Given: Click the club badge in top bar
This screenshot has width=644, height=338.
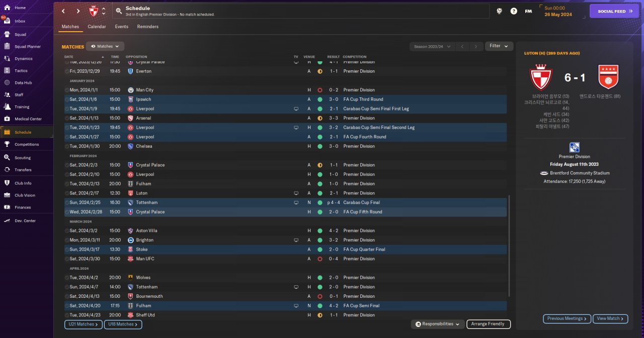Looking at the screenshot, I should point(94,11).
